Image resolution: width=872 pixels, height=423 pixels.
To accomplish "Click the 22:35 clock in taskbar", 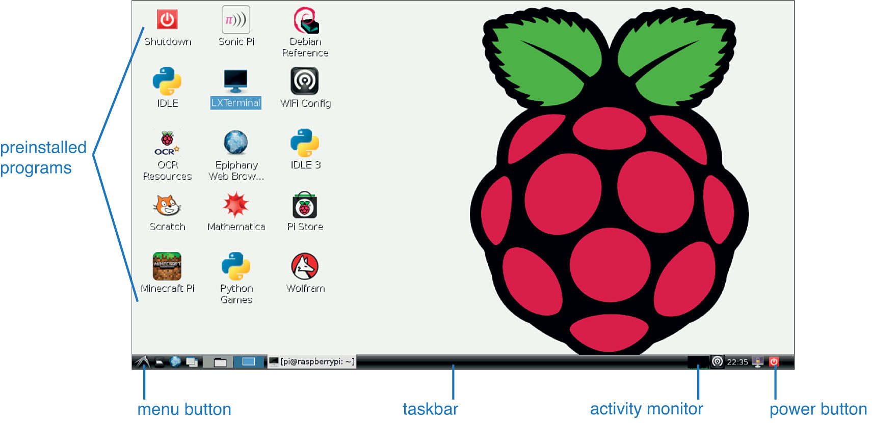I will tap(737, 362).
